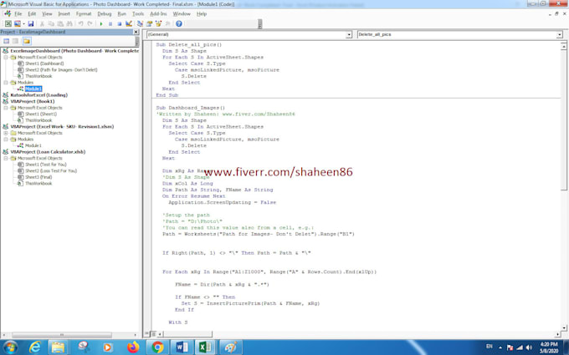The width and height of the screenshot is (569, 355).
Task: Open Visual Basic Help question-mark icon
Action: (x=179, y=23)
